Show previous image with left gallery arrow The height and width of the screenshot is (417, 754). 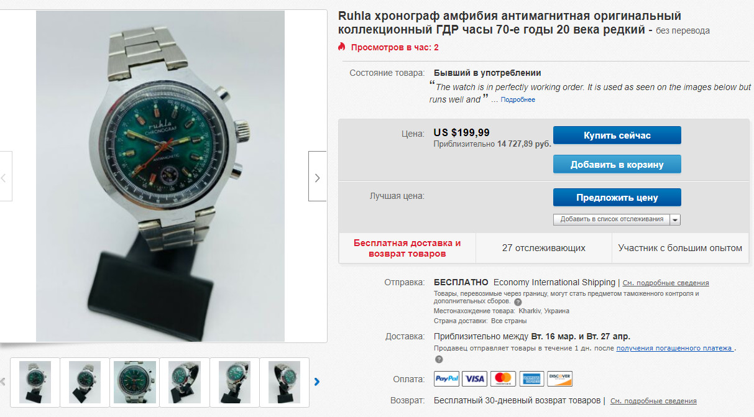tap(4, 176)
